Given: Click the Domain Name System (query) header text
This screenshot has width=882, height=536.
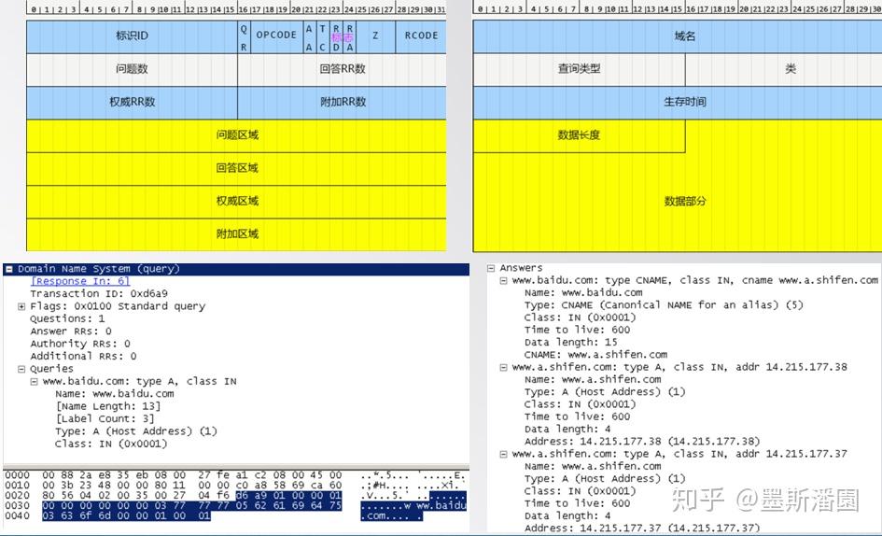Looking at the screenshot, I should pos(98,269).
